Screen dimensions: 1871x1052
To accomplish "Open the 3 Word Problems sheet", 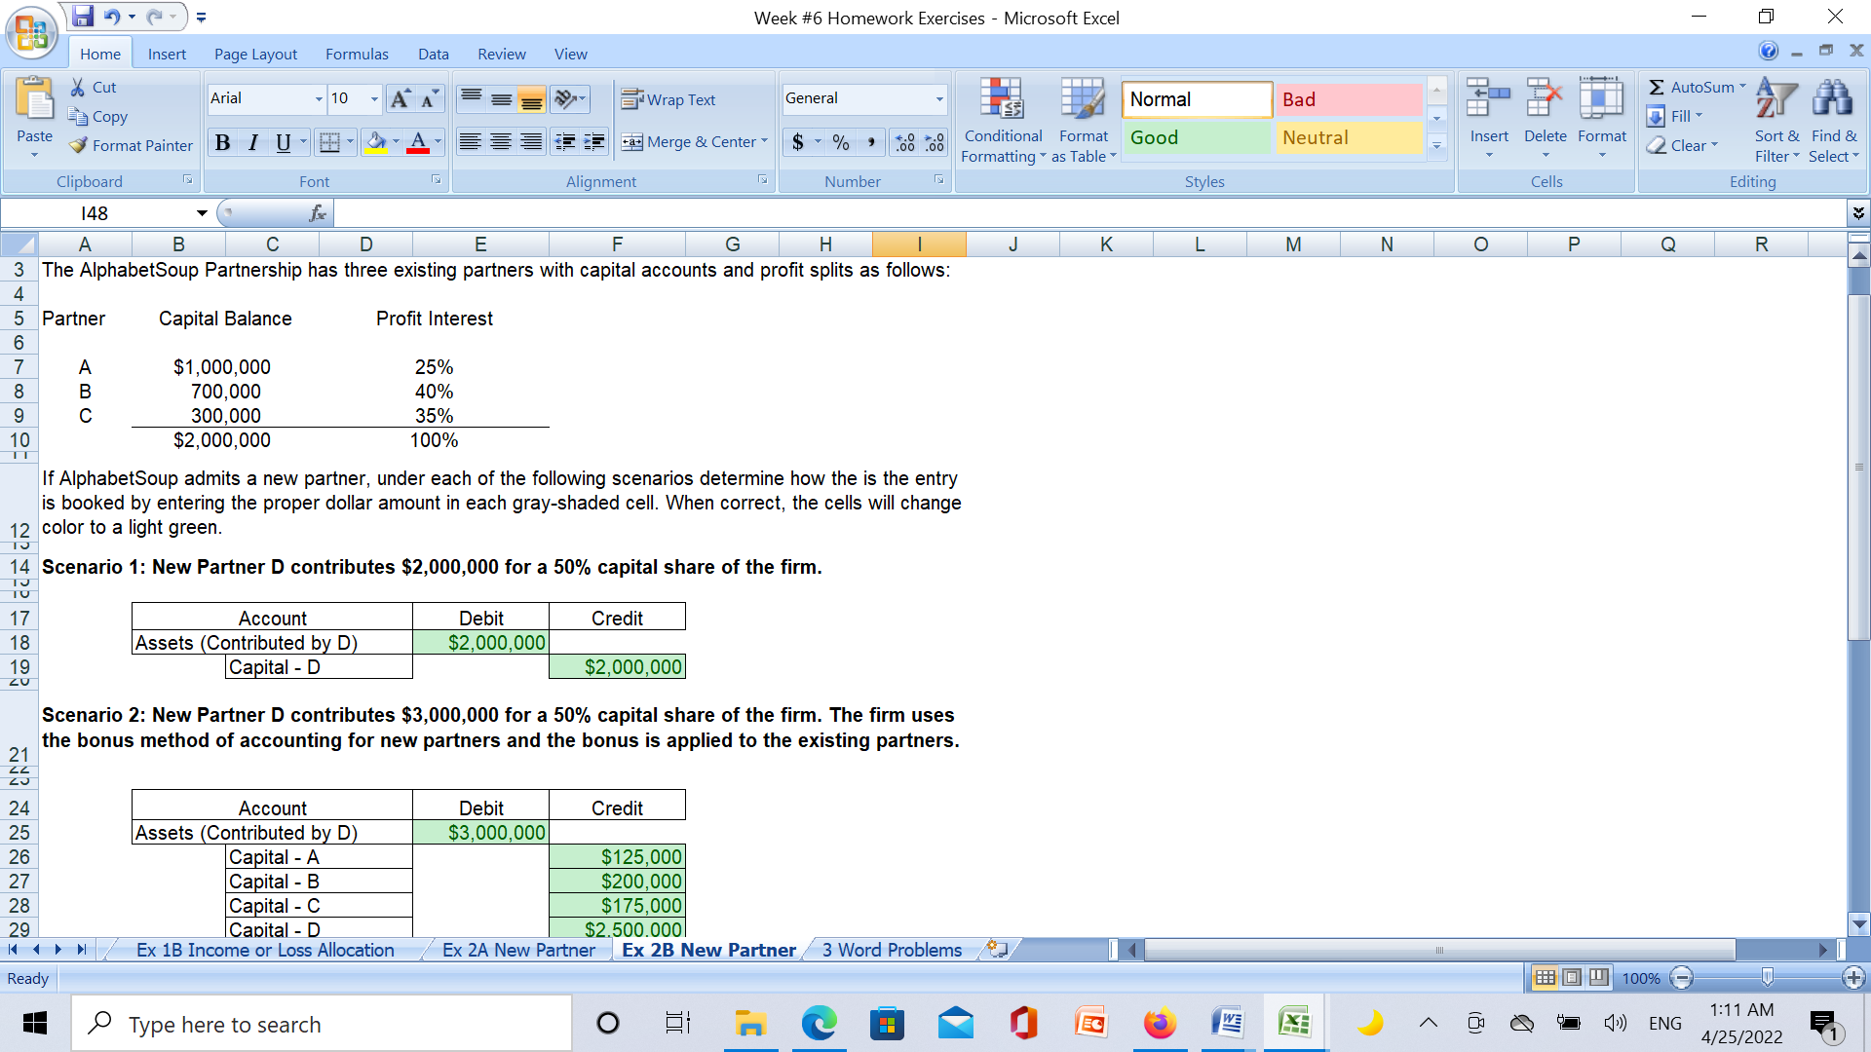I will [890, 950].
